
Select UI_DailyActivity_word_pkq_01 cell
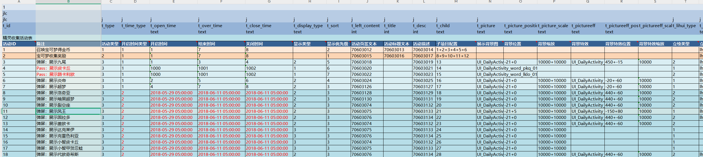[x=506, y=68]
